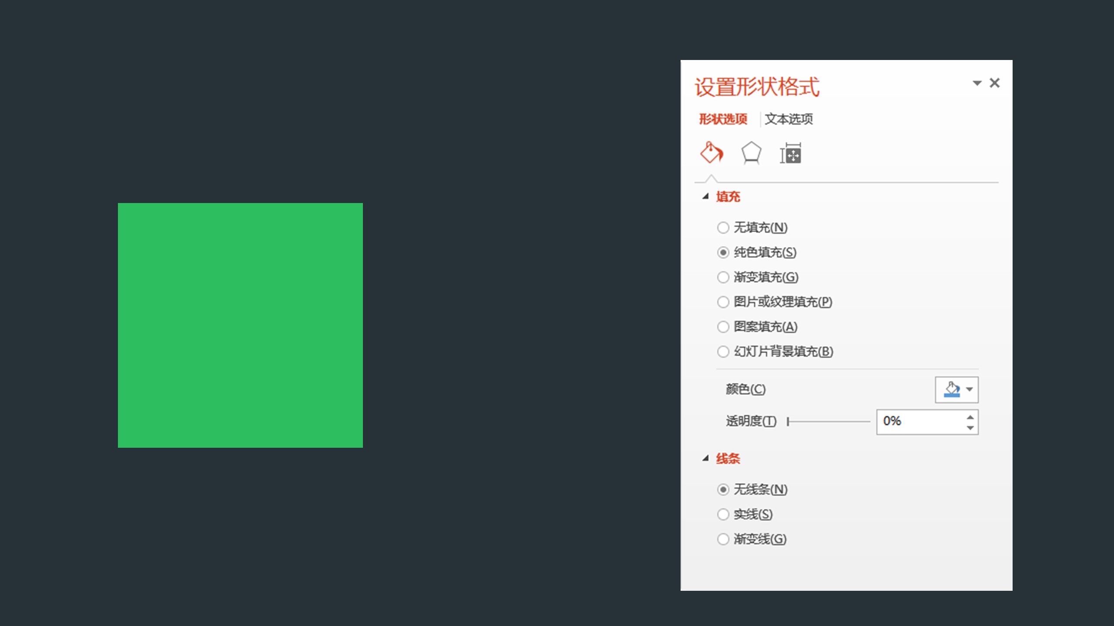
Task: Open the Size & Properties tab icon
Action: (x=790, y=154)
